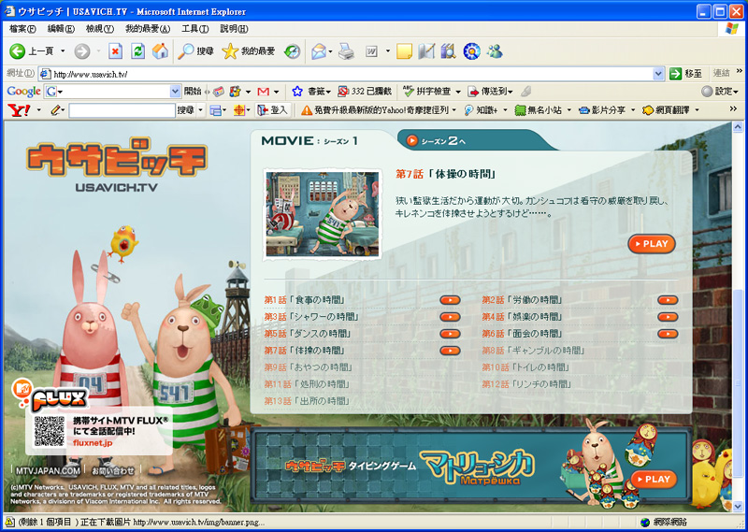Click Yahoo toolbar login button
Screen dimensions: 748x532
(272, 110)
